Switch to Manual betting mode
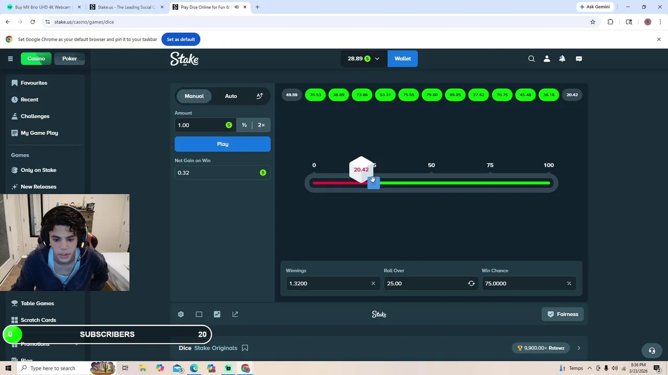This screenshot has width=668, height=375. 194,96
